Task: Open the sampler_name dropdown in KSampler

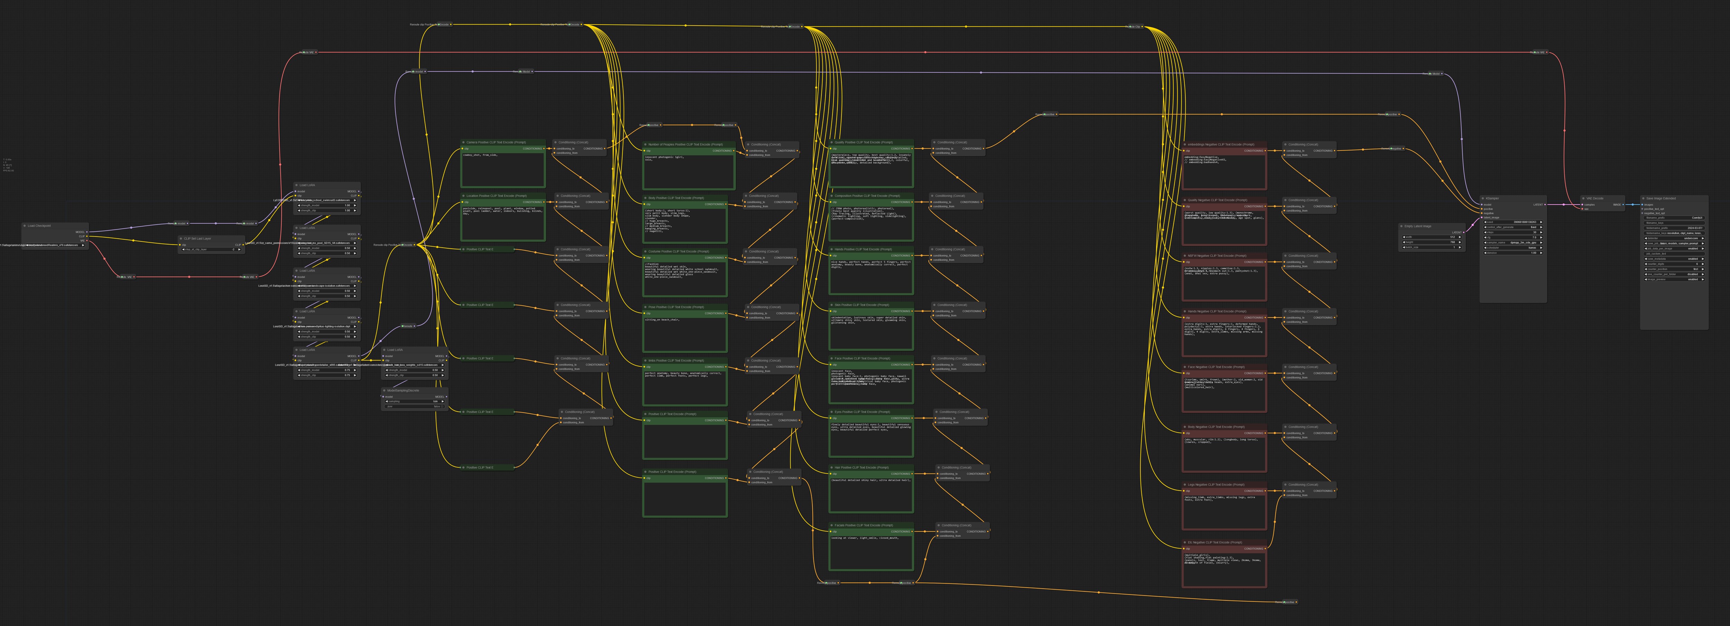Action: click(x=1513, y=243)
